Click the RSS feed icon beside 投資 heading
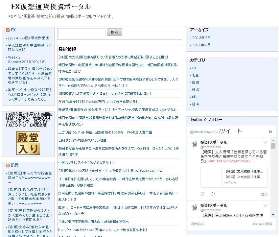Screen dimensions: 279x237 click(8, 165)
